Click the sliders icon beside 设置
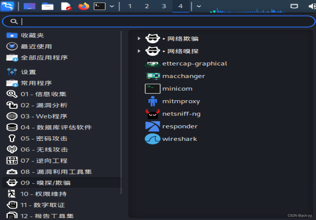This screenshot has width=316, height=220. pyautogui.click(x=12, y=72)
